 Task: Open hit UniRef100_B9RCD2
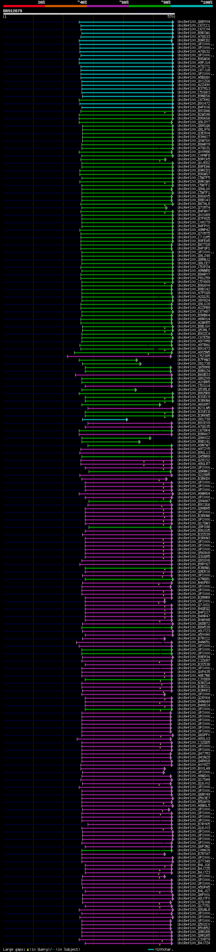[x=193, y=40]
